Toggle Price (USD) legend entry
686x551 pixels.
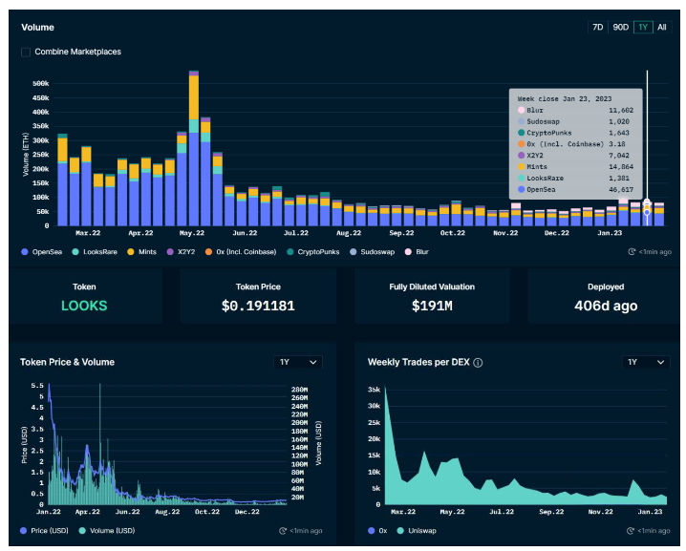pyautogui.click(x=44, y=531)
